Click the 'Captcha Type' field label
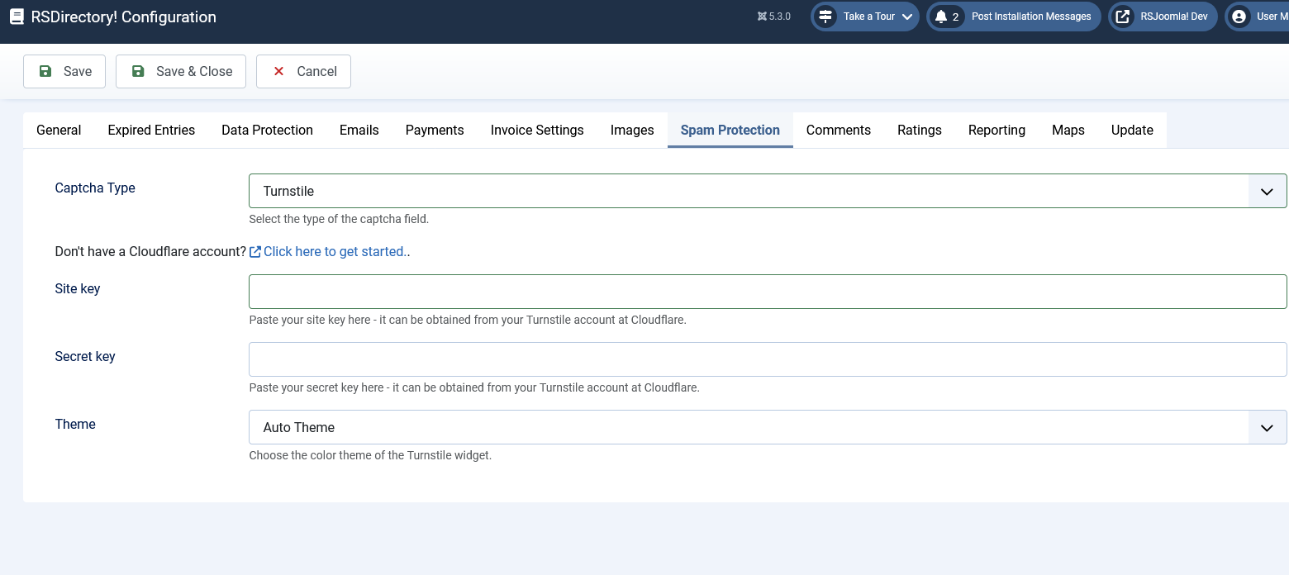The height and width of the screenshot is (575, 1289). (x=95, y=188)
